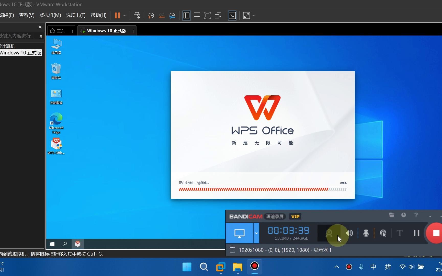Open the snapshot manager wrench icon
This screenshot has height=276, width=442.
click(172, 16)
